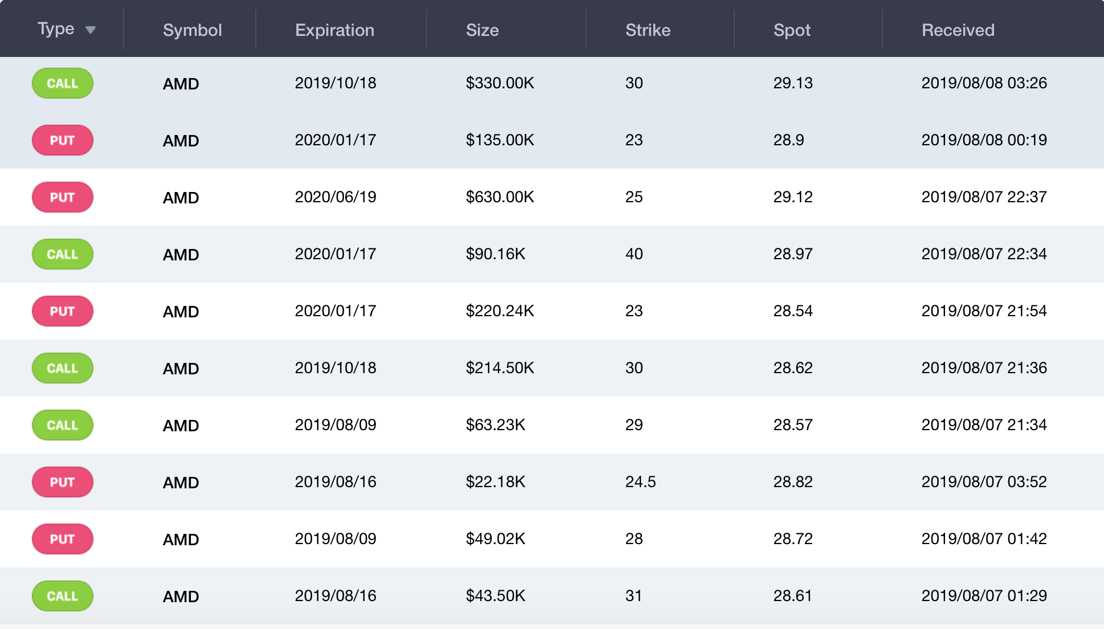Screen dimensions: 1104x629
Task: Click CALL badge with strike 31
Action: [x=63, y=596]
